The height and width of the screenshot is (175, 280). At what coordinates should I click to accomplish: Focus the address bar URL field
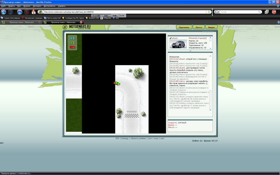point(124,12)
